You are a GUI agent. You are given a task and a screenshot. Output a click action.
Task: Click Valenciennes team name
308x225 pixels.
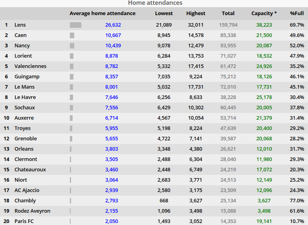(x=31, y=66)
